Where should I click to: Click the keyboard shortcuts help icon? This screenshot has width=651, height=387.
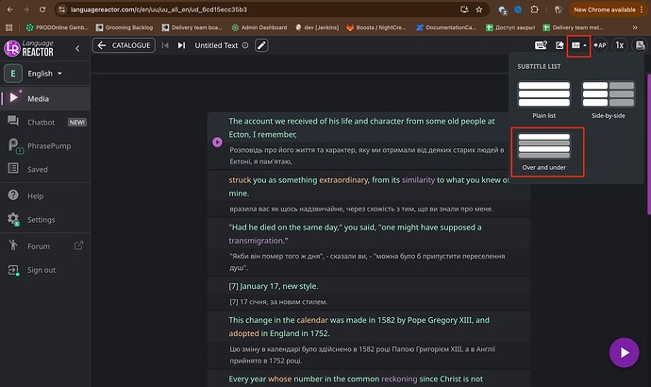coord(542,45)
